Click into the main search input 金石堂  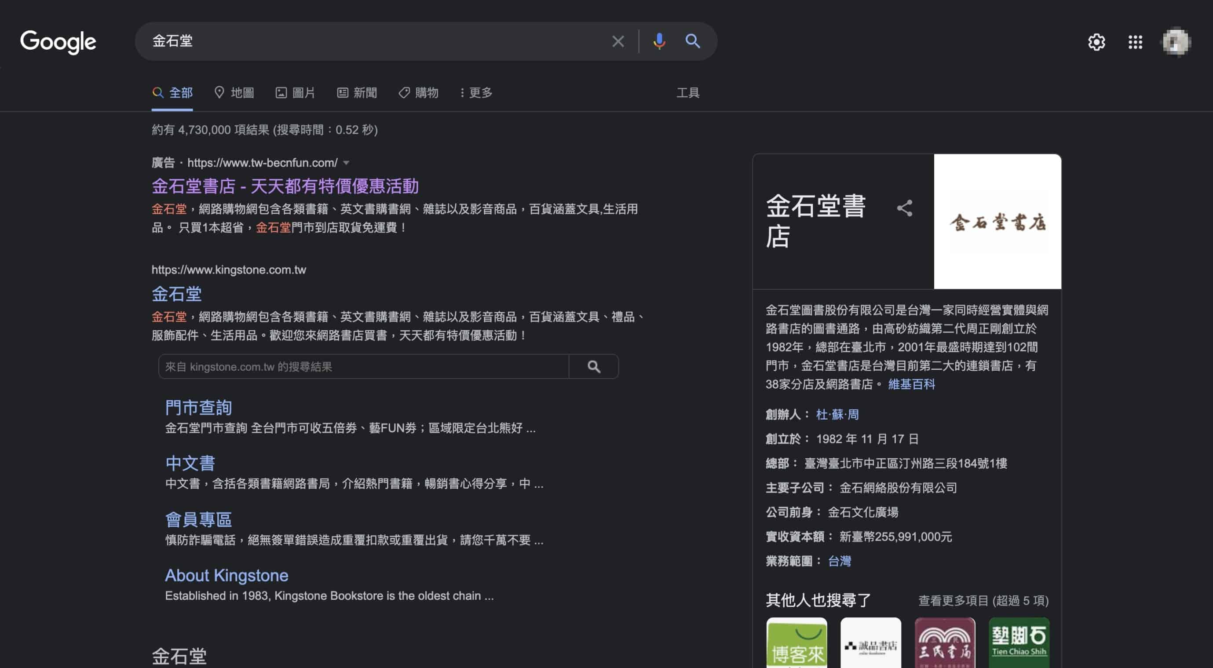377,41
